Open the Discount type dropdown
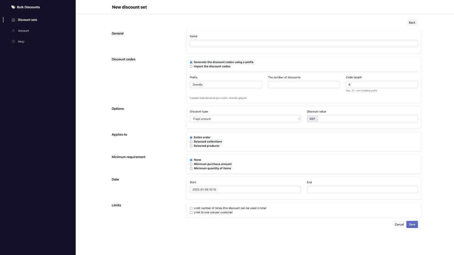 pyautogui.click(x=245, y=119)
